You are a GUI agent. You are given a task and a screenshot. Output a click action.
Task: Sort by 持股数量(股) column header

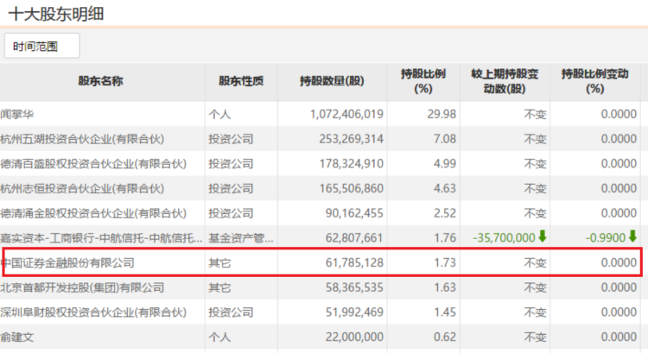pos(333,81)
